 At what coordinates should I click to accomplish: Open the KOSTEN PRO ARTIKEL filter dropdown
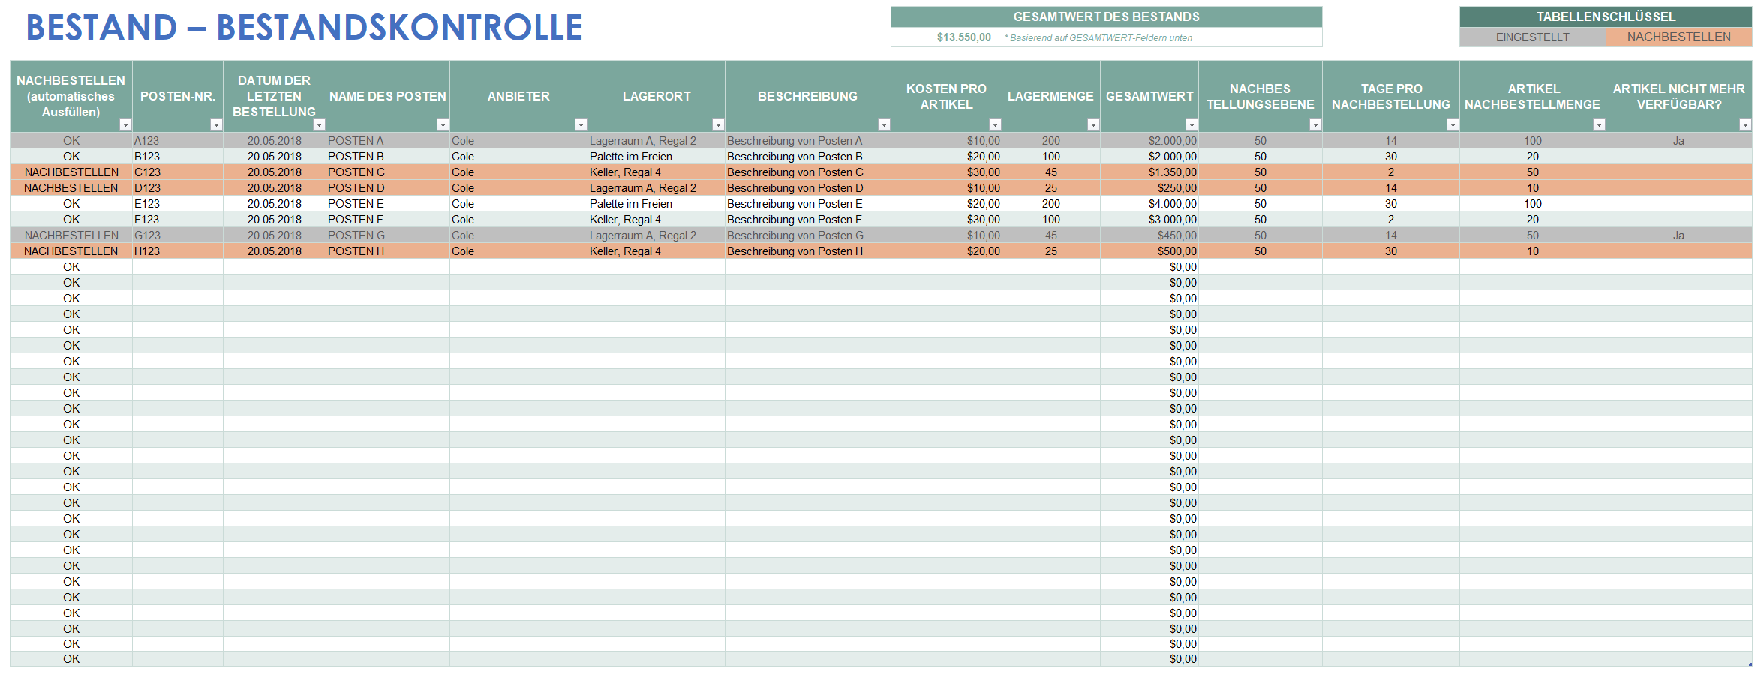[995, 125]
